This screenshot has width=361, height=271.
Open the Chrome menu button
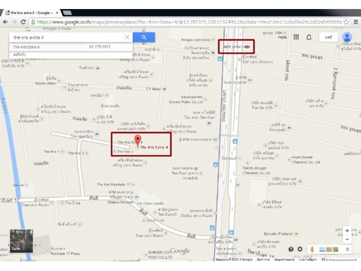click(355, 21)
